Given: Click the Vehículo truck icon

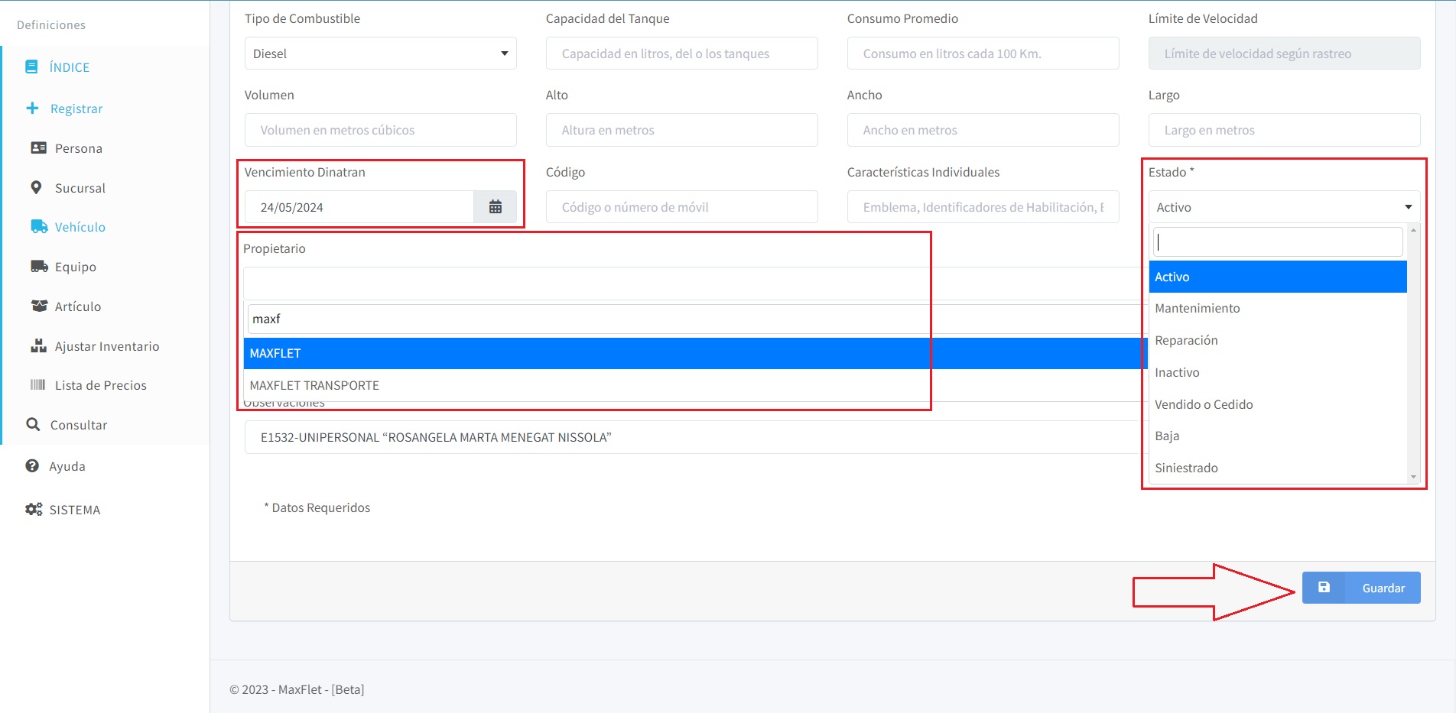Looking at the screenshot, I should tap(39, 227).
